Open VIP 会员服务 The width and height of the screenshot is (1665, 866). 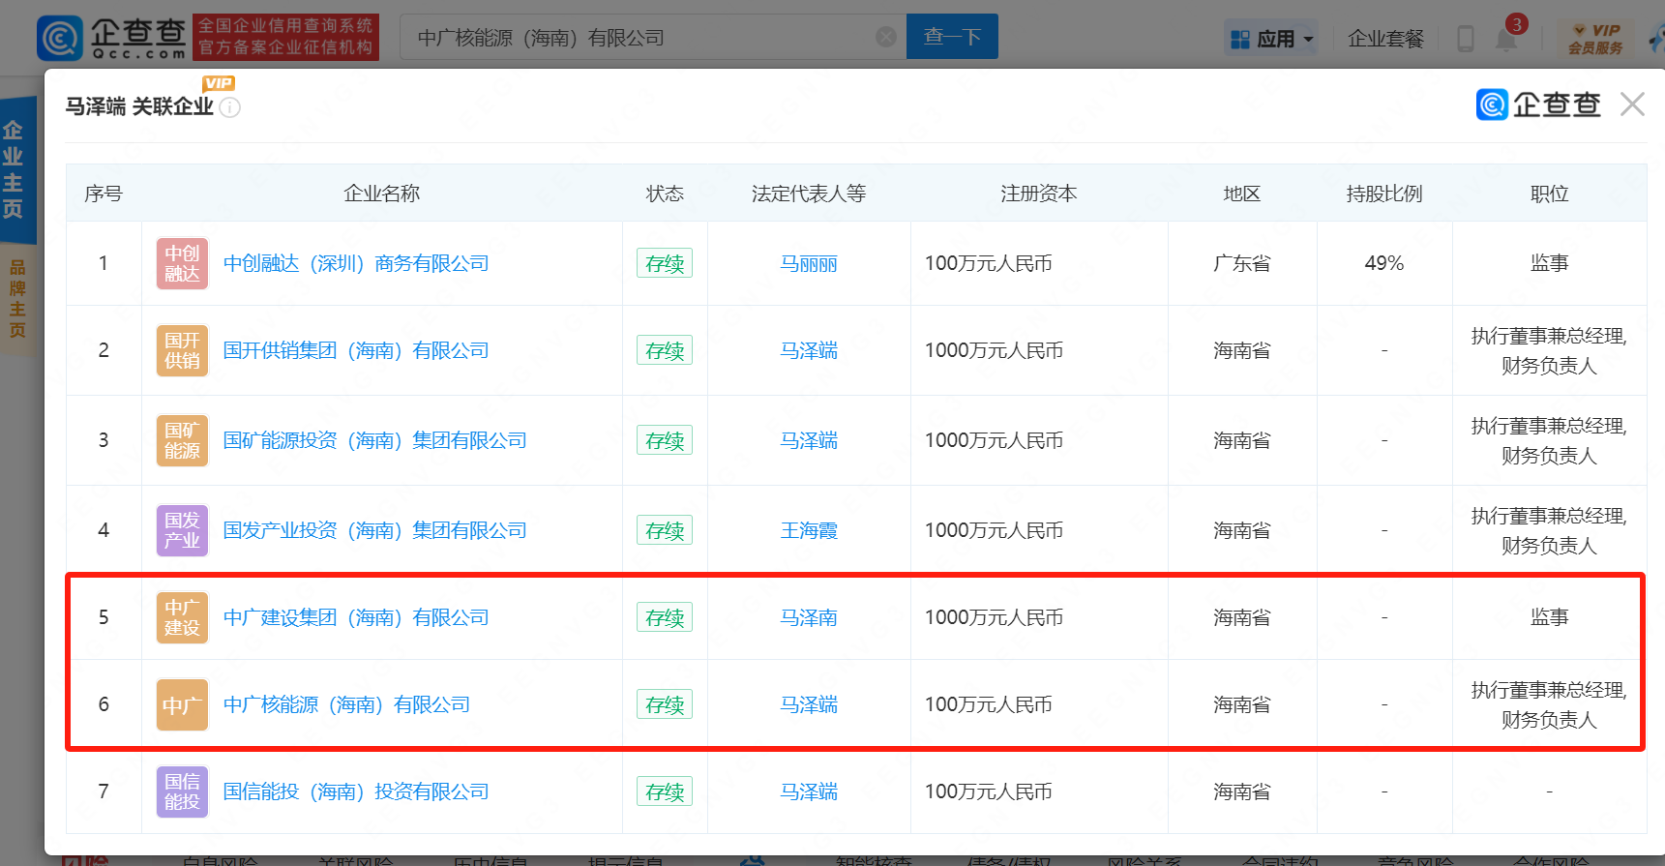click(1595, 39)
